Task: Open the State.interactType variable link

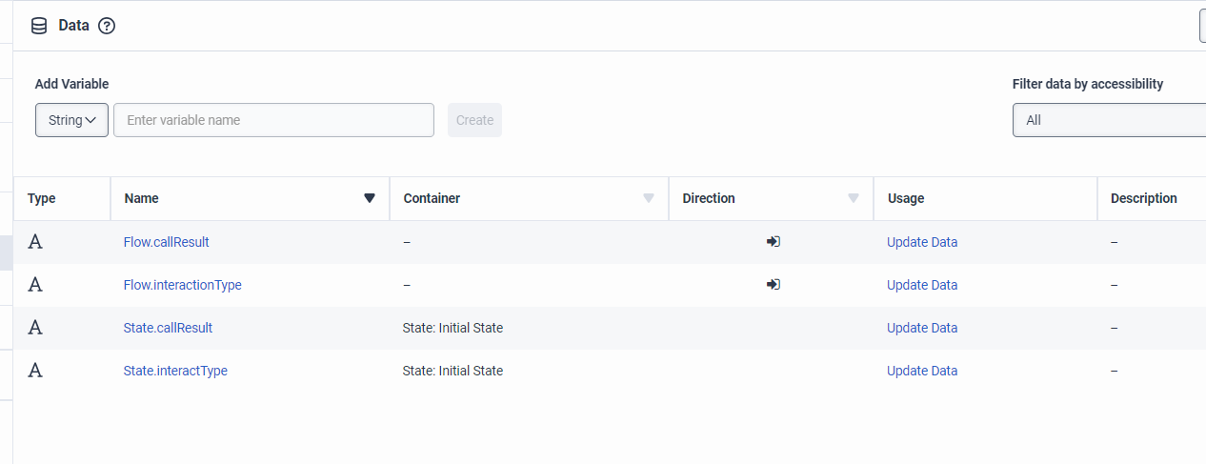Action: pos(175,371)
